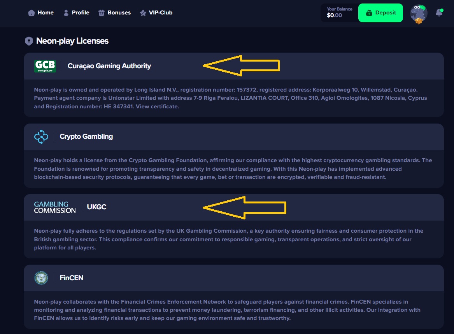Open the View certificate link
The width and height of the screenshot is (454, 334).
(x=160, y=106)
